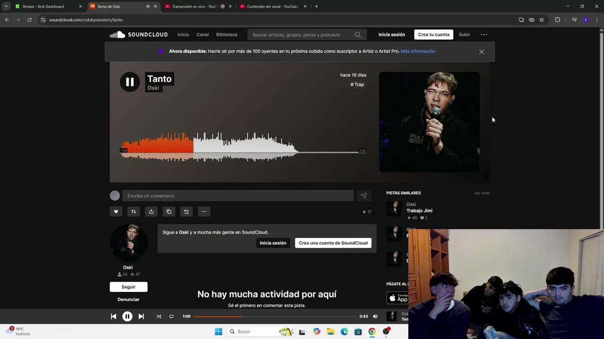This screenshot has height=339, width=604.
Task: Click Denunciar under the profile
Action: pyautogui.click(x=128, y=299)
